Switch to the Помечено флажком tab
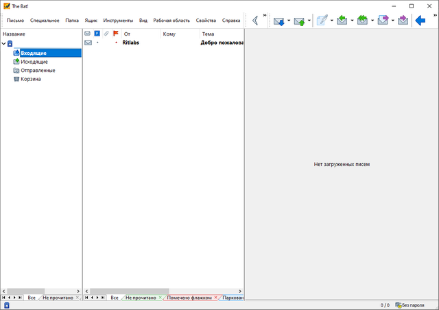The width and height of the screenshot is (439, 310). [x=189, y=298]
